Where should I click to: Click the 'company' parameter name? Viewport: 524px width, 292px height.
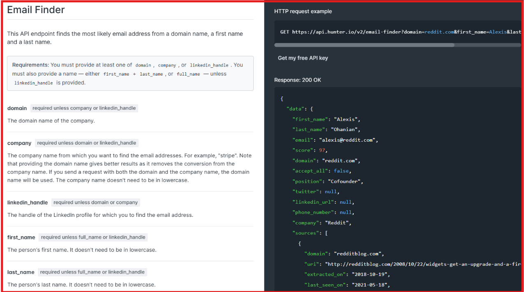click(19, 143)
